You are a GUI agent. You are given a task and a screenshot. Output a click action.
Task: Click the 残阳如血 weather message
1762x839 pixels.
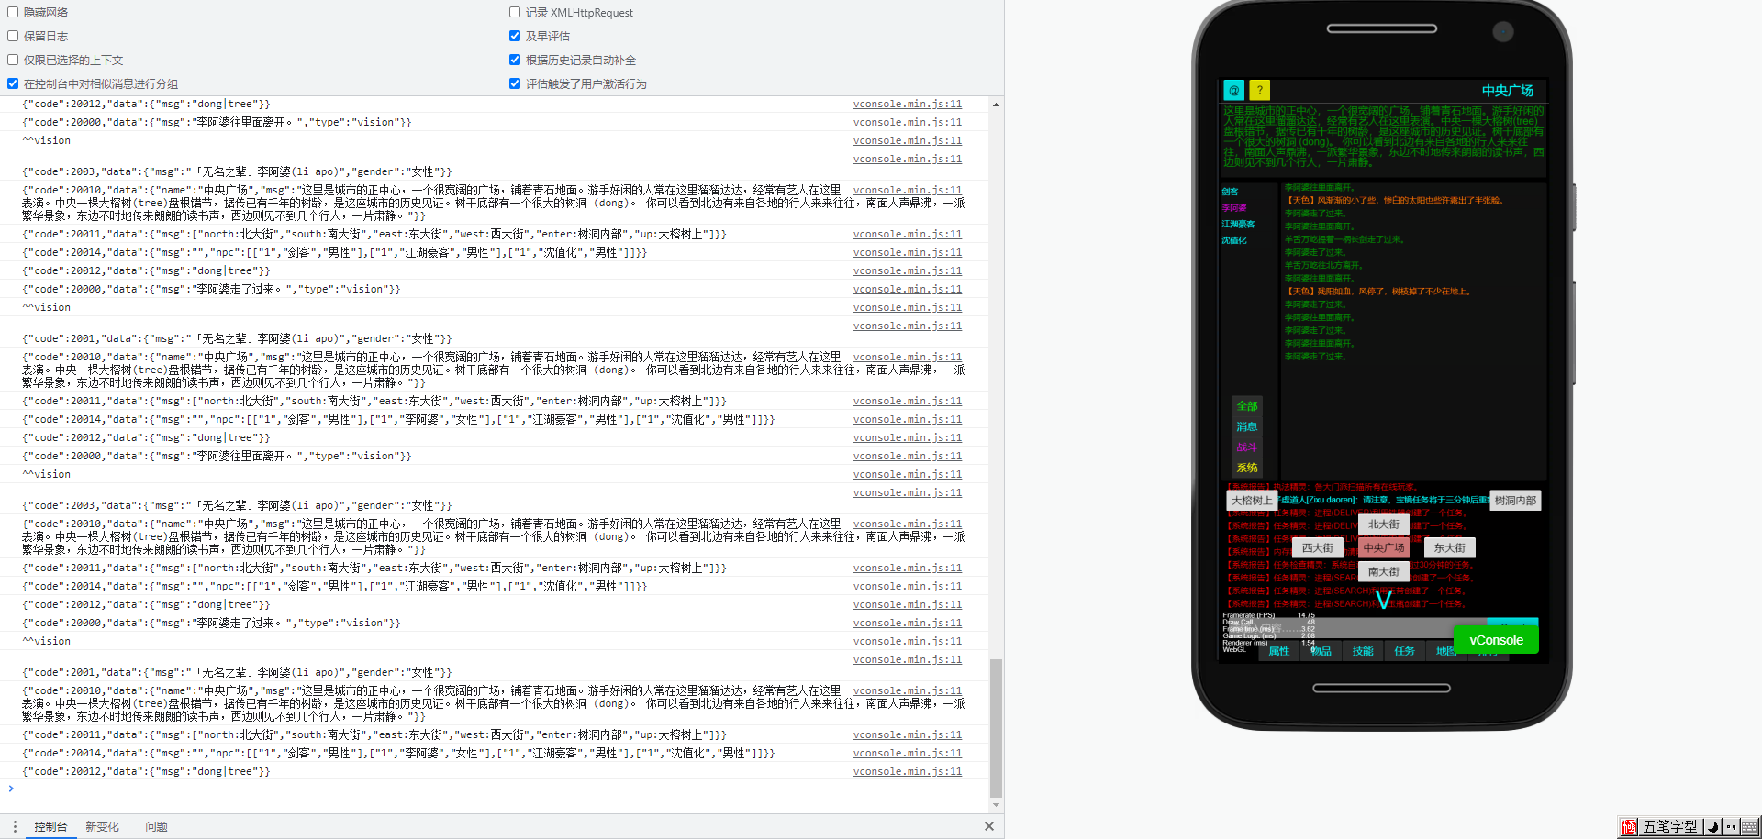click(x=1377, y=291)
